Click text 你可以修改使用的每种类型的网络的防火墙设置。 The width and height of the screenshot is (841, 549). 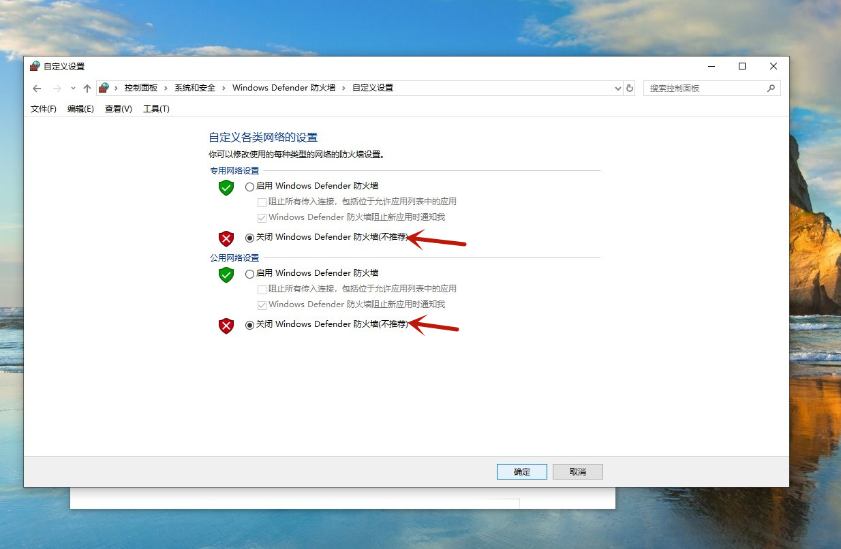(x=297, y=155)
